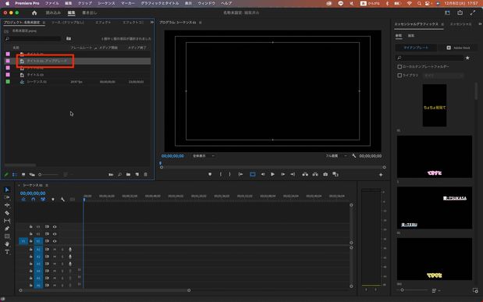Open timeline sequence panel menu icon
The width and height of the screenshot is (483, 302).
[x=47, y=185]
